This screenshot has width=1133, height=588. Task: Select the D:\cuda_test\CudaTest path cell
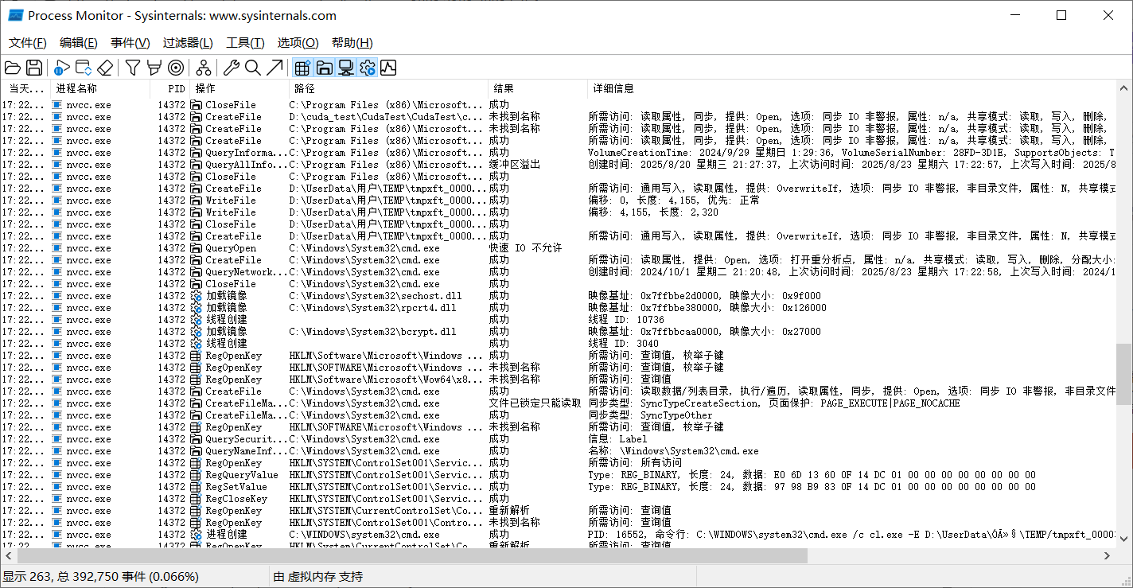pyautogui.click(x=387, y=117)
